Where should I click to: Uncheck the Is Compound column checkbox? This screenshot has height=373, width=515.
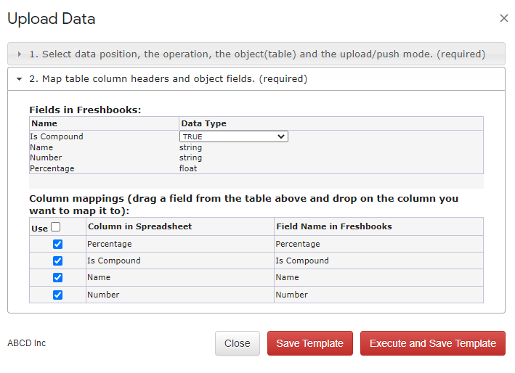pos(58,261)
